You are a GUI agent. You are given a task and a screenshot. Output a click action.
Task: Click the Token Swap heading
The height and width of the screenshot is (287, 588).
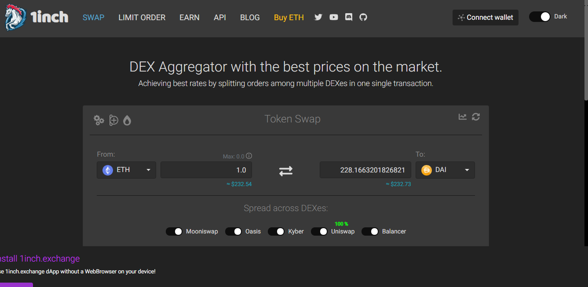292,119
